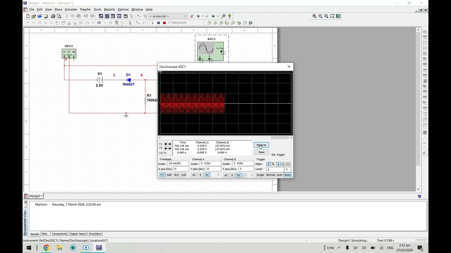Click the Timebase Scale field
The height and width of the screenshot is (253, 451).
coord(178,163)
